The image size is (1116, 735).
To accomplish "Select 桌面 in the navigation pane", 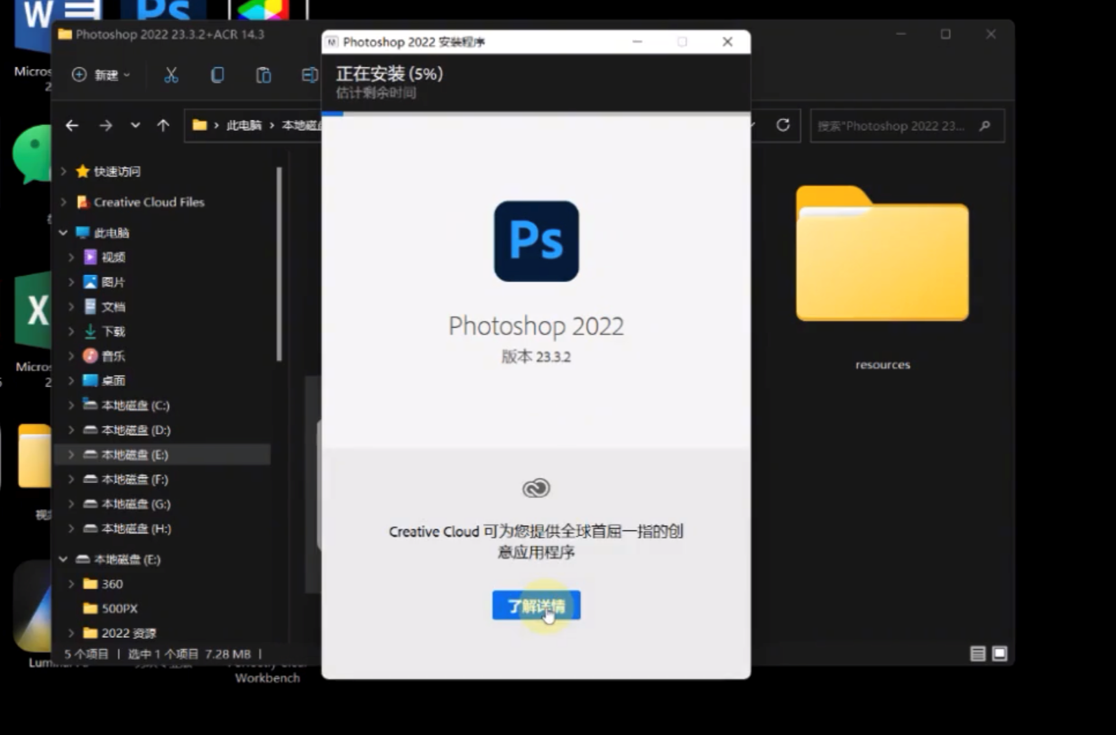I will pyautogui.click(x=113, y=380).
